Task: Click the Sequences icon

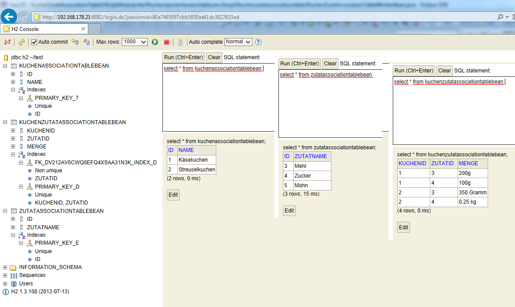Action: tap(14, 276)
